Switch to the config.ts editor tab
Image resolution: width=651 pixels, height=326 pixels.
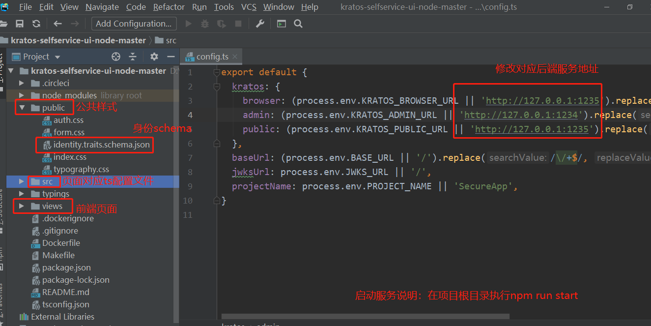212,57
